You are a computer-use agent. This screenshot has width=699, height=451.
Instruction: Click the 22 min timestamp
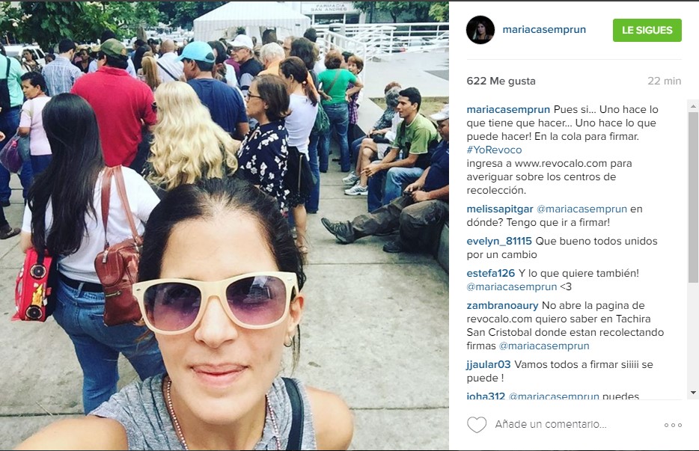tap(665, 81)
